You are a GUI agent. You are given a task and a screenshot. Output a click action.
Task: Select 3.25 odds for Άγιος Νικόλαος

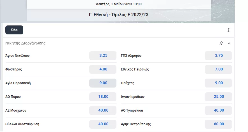point(103,55)
